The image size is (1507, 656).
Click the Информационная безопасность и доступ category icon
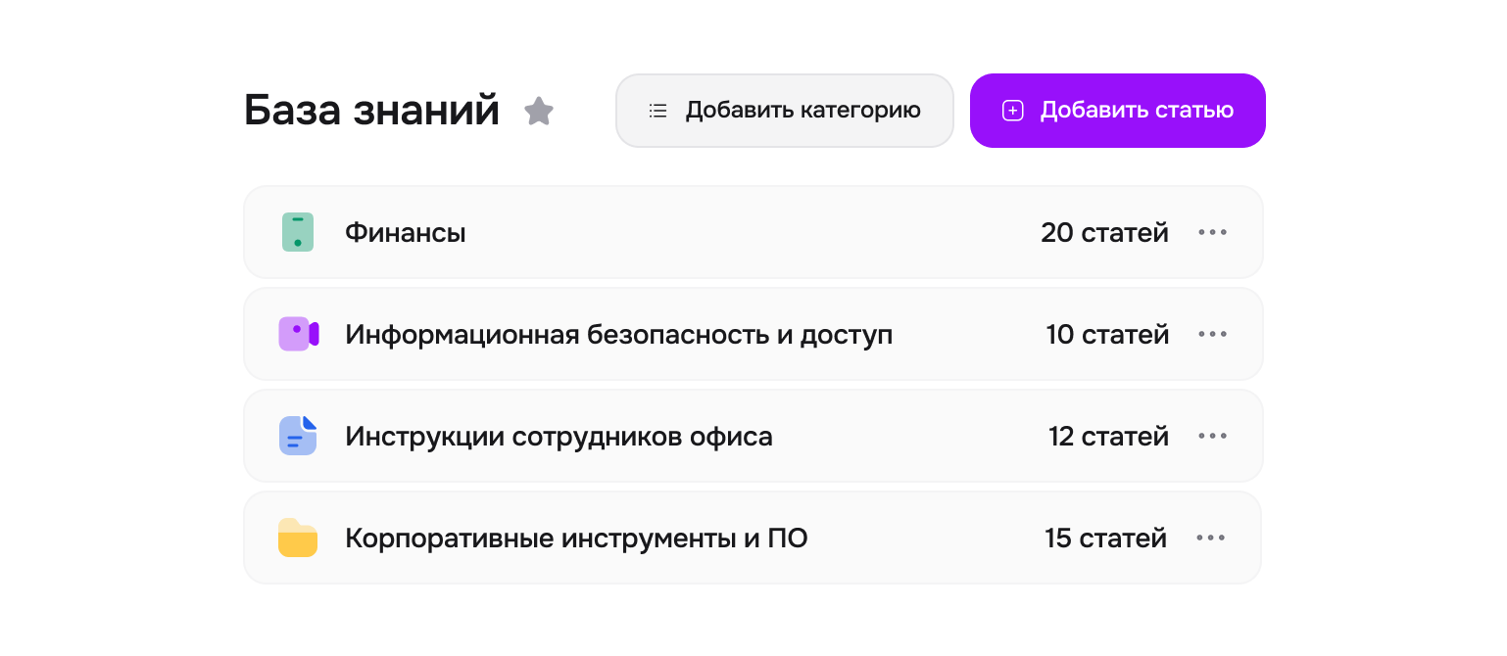pos(298,333)
